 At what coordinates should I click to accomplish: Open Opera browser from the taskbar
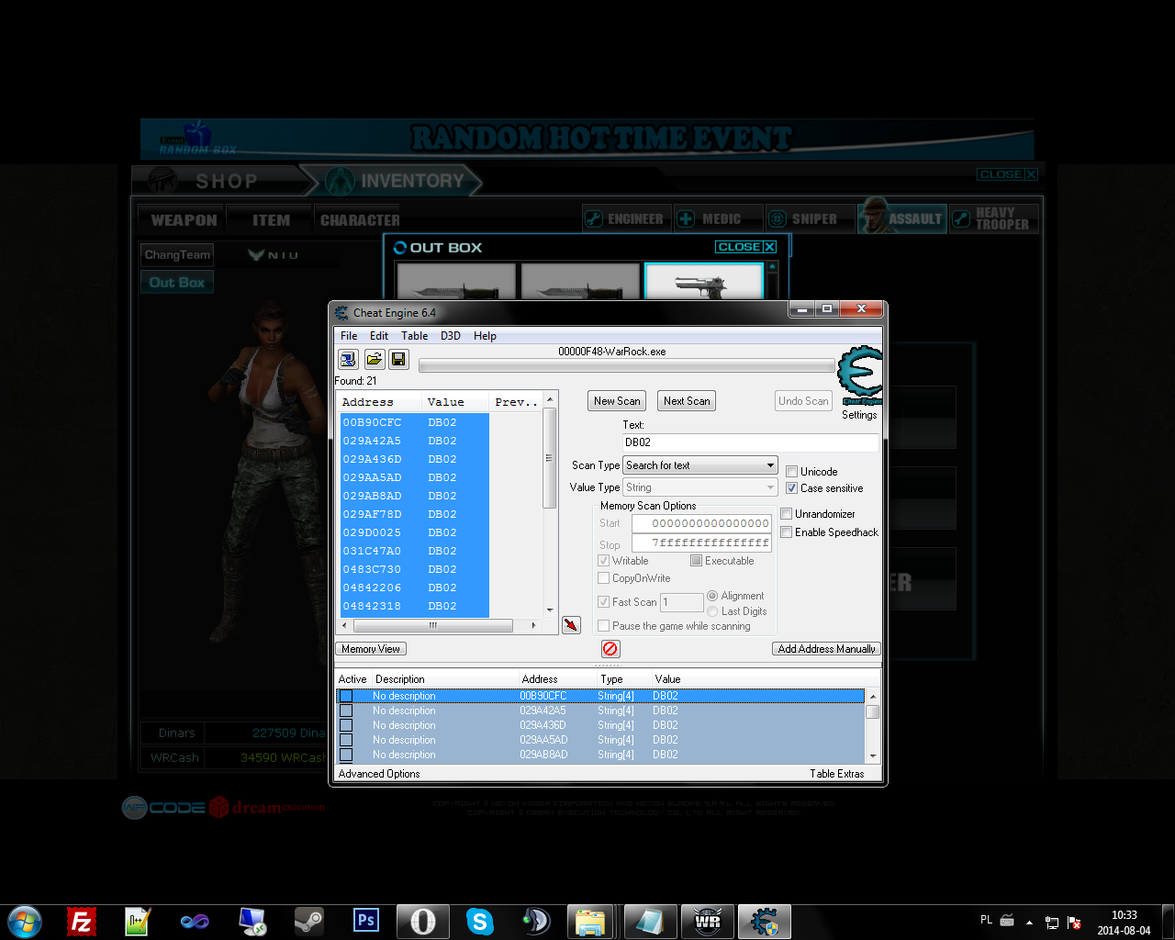point(422,921)
